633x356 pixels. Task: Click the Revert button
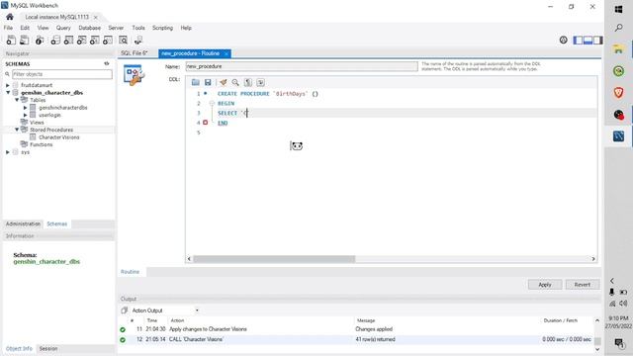(583, 285)
